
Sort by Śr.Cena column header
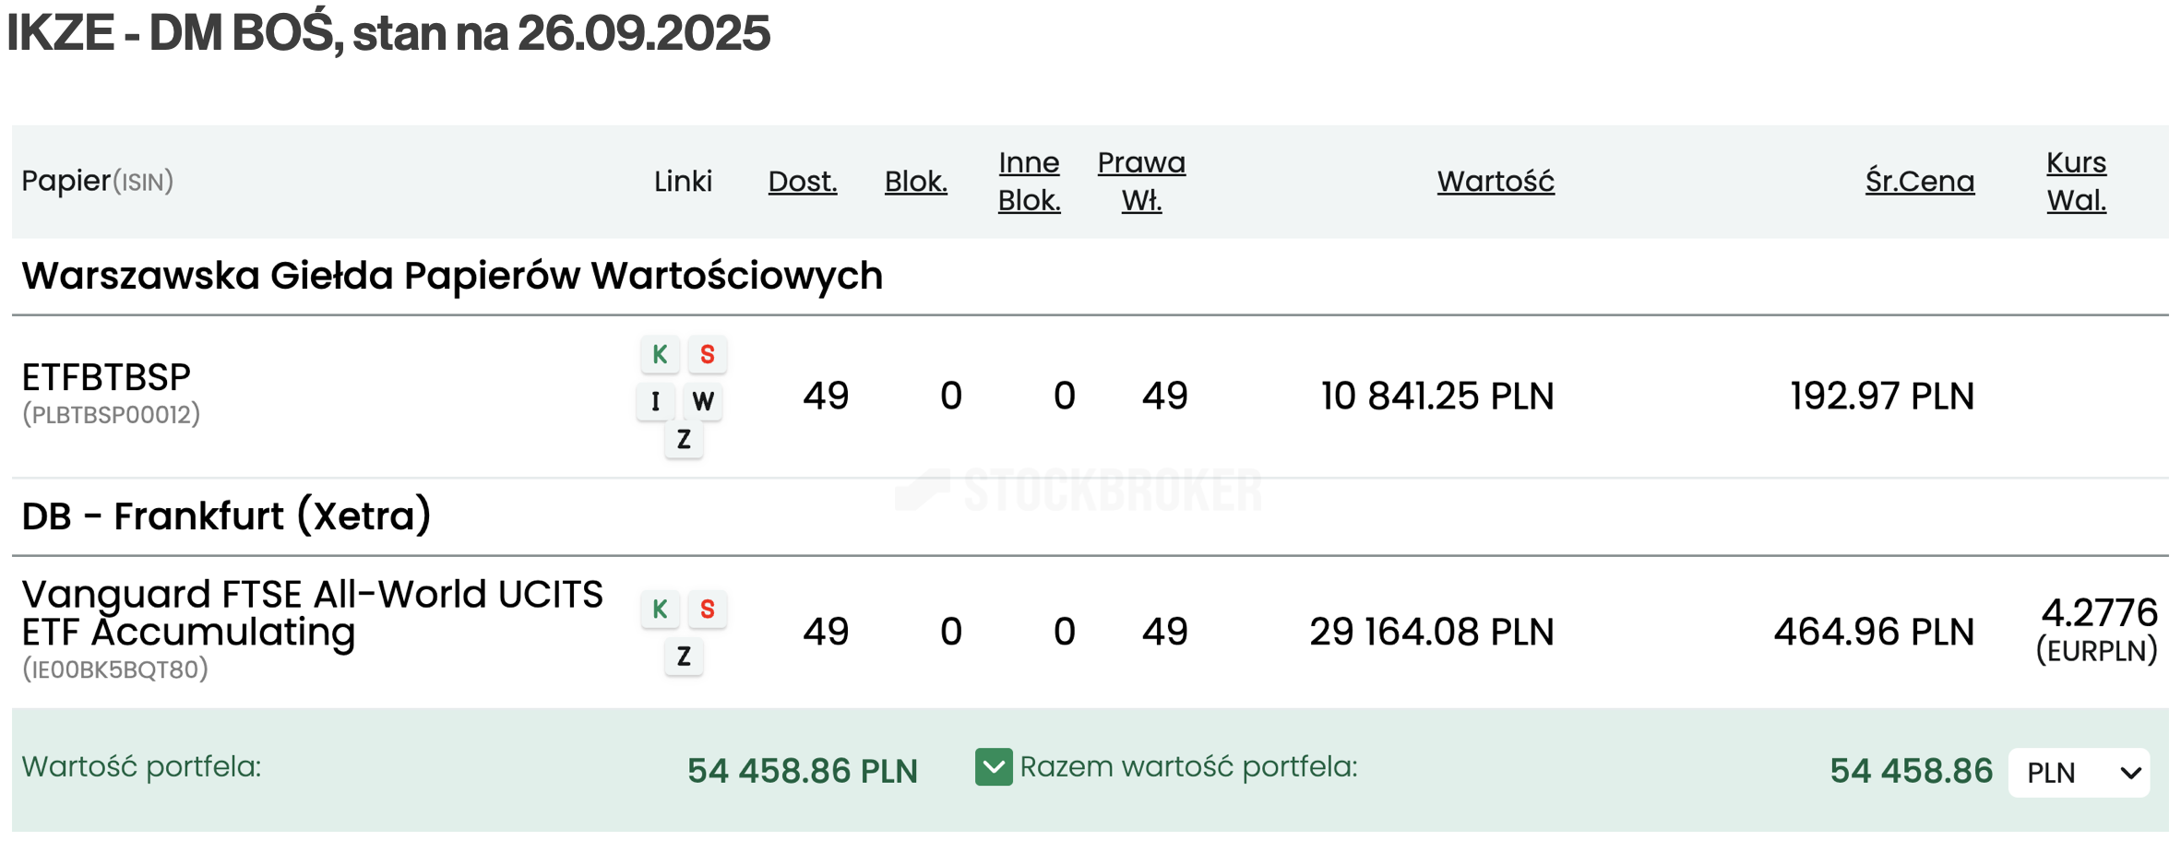point(1920,182)
